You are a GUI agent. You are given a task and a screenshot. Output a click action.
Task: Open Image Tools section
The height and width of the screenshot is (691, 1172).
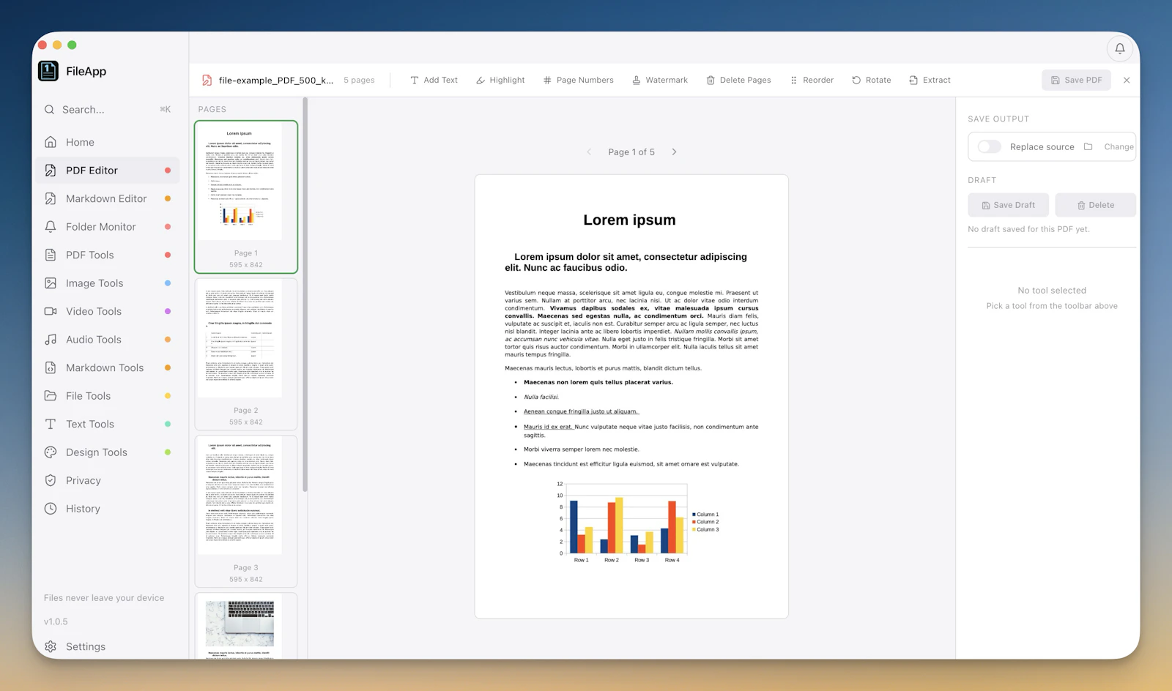(108, 283)
